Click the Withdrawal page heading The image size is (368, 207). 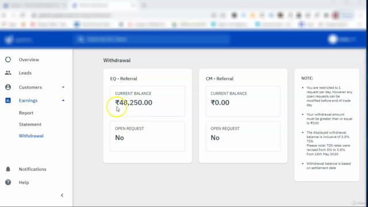tap(117, 60)
